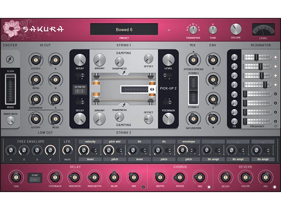Click the String 1 damping Amount knob
The width and height of the screenshot is (281, 210).
tap(100, 59)
